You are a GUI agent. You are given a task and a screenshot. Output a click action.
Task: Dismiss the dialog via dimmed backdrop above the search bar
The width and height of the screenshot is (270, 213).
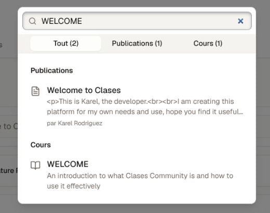pyautogui.click(x=135, y=3)
